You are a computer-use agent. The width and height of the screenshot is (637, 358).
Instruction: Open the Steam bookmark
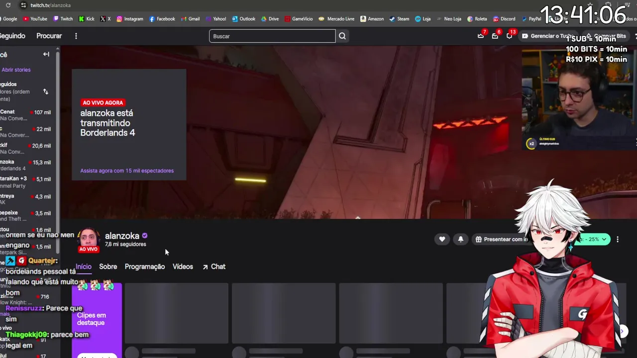[399, 19]
